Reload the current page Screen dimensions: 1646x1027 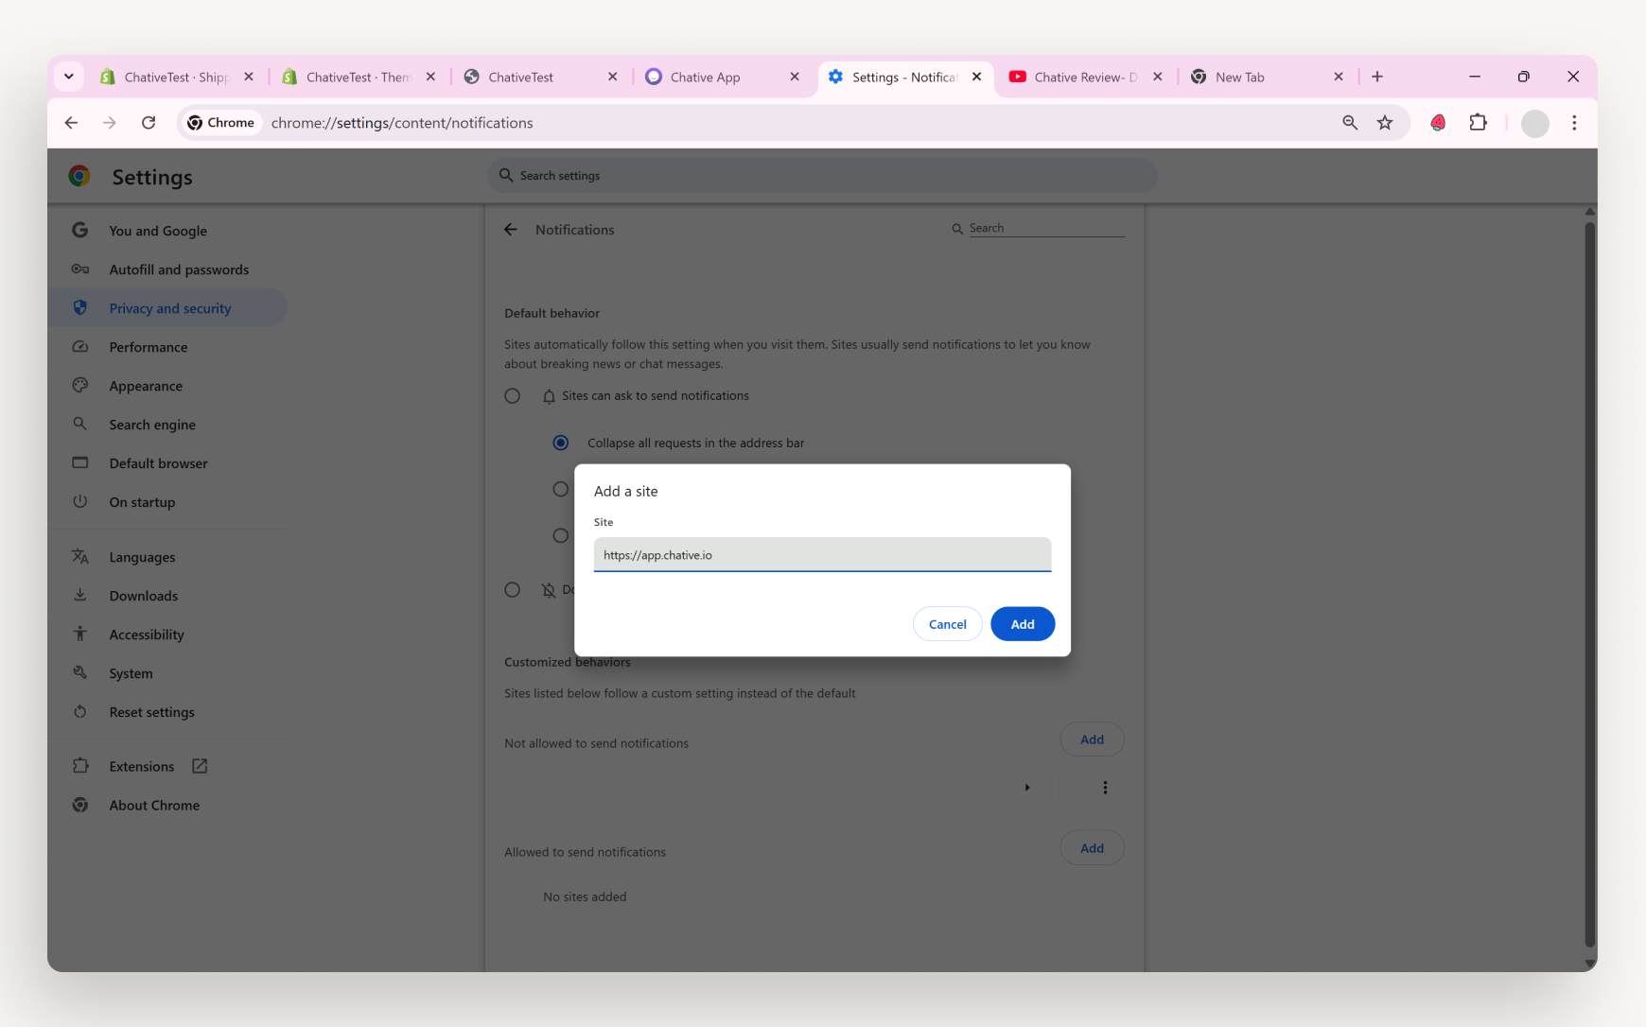[x=149, y=122]
